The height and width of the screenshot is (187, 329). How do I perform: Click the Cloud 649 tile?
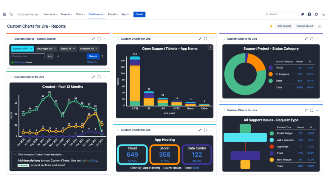(132, 155)
